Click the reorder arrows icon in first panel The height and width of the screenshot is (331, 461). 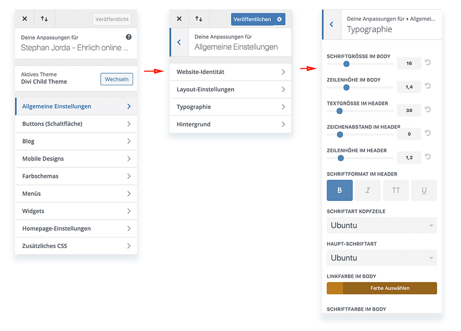(44, 19)
